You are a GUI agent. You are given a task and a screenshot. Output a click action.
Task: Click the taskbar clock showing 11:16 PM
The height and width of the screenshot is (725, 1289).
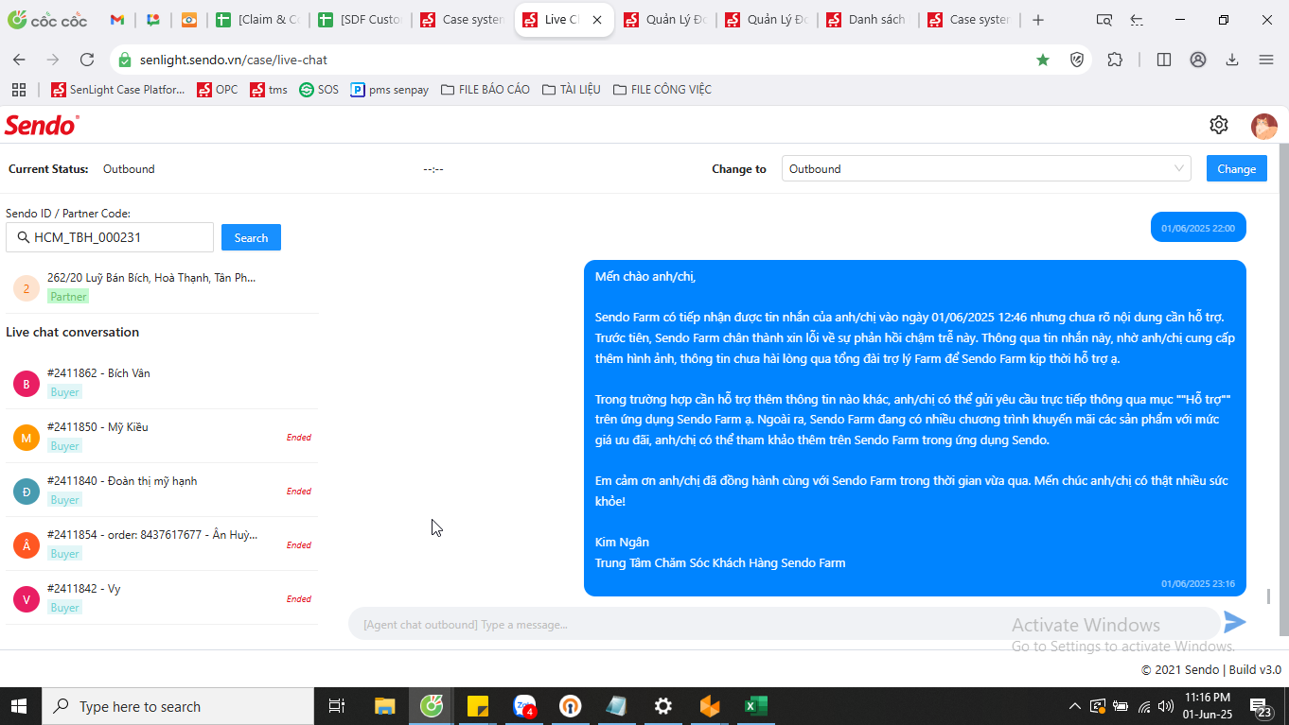[x=1207, y=706]
